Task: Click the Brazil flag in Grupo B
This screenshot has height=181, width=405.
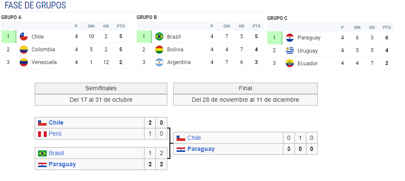Action: [x=159, y=36]
